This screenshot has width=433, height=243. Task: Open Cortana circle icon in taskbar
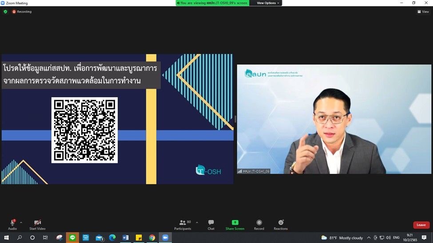[x=32, y=238]
